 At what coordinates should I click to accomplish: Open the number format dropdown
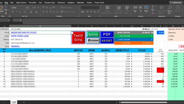click(99, 8)
